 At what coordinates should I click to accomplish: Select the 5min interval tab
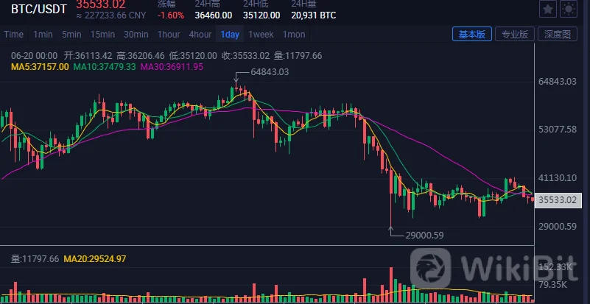click(x=71, y=35)
